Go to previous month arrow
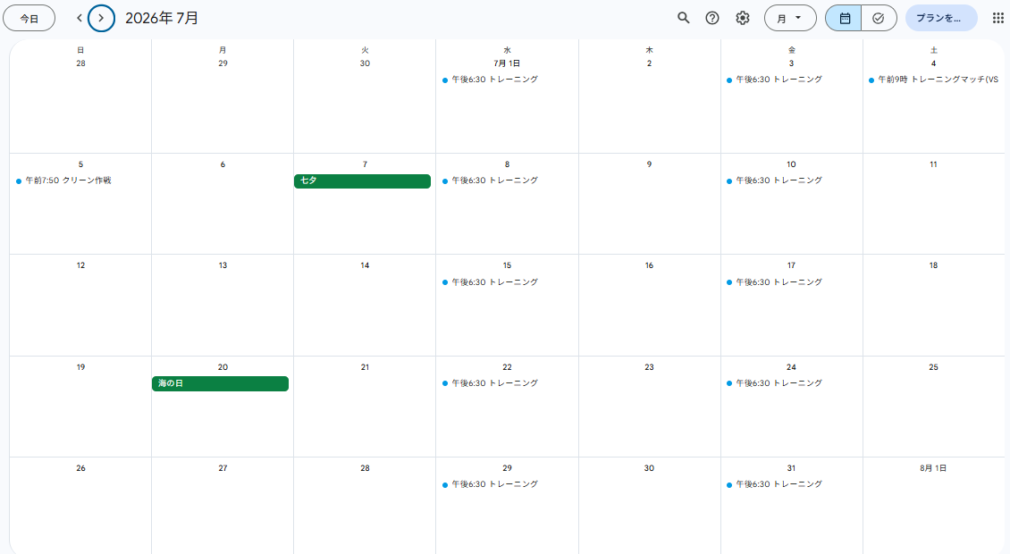 [x=80, y=18]
